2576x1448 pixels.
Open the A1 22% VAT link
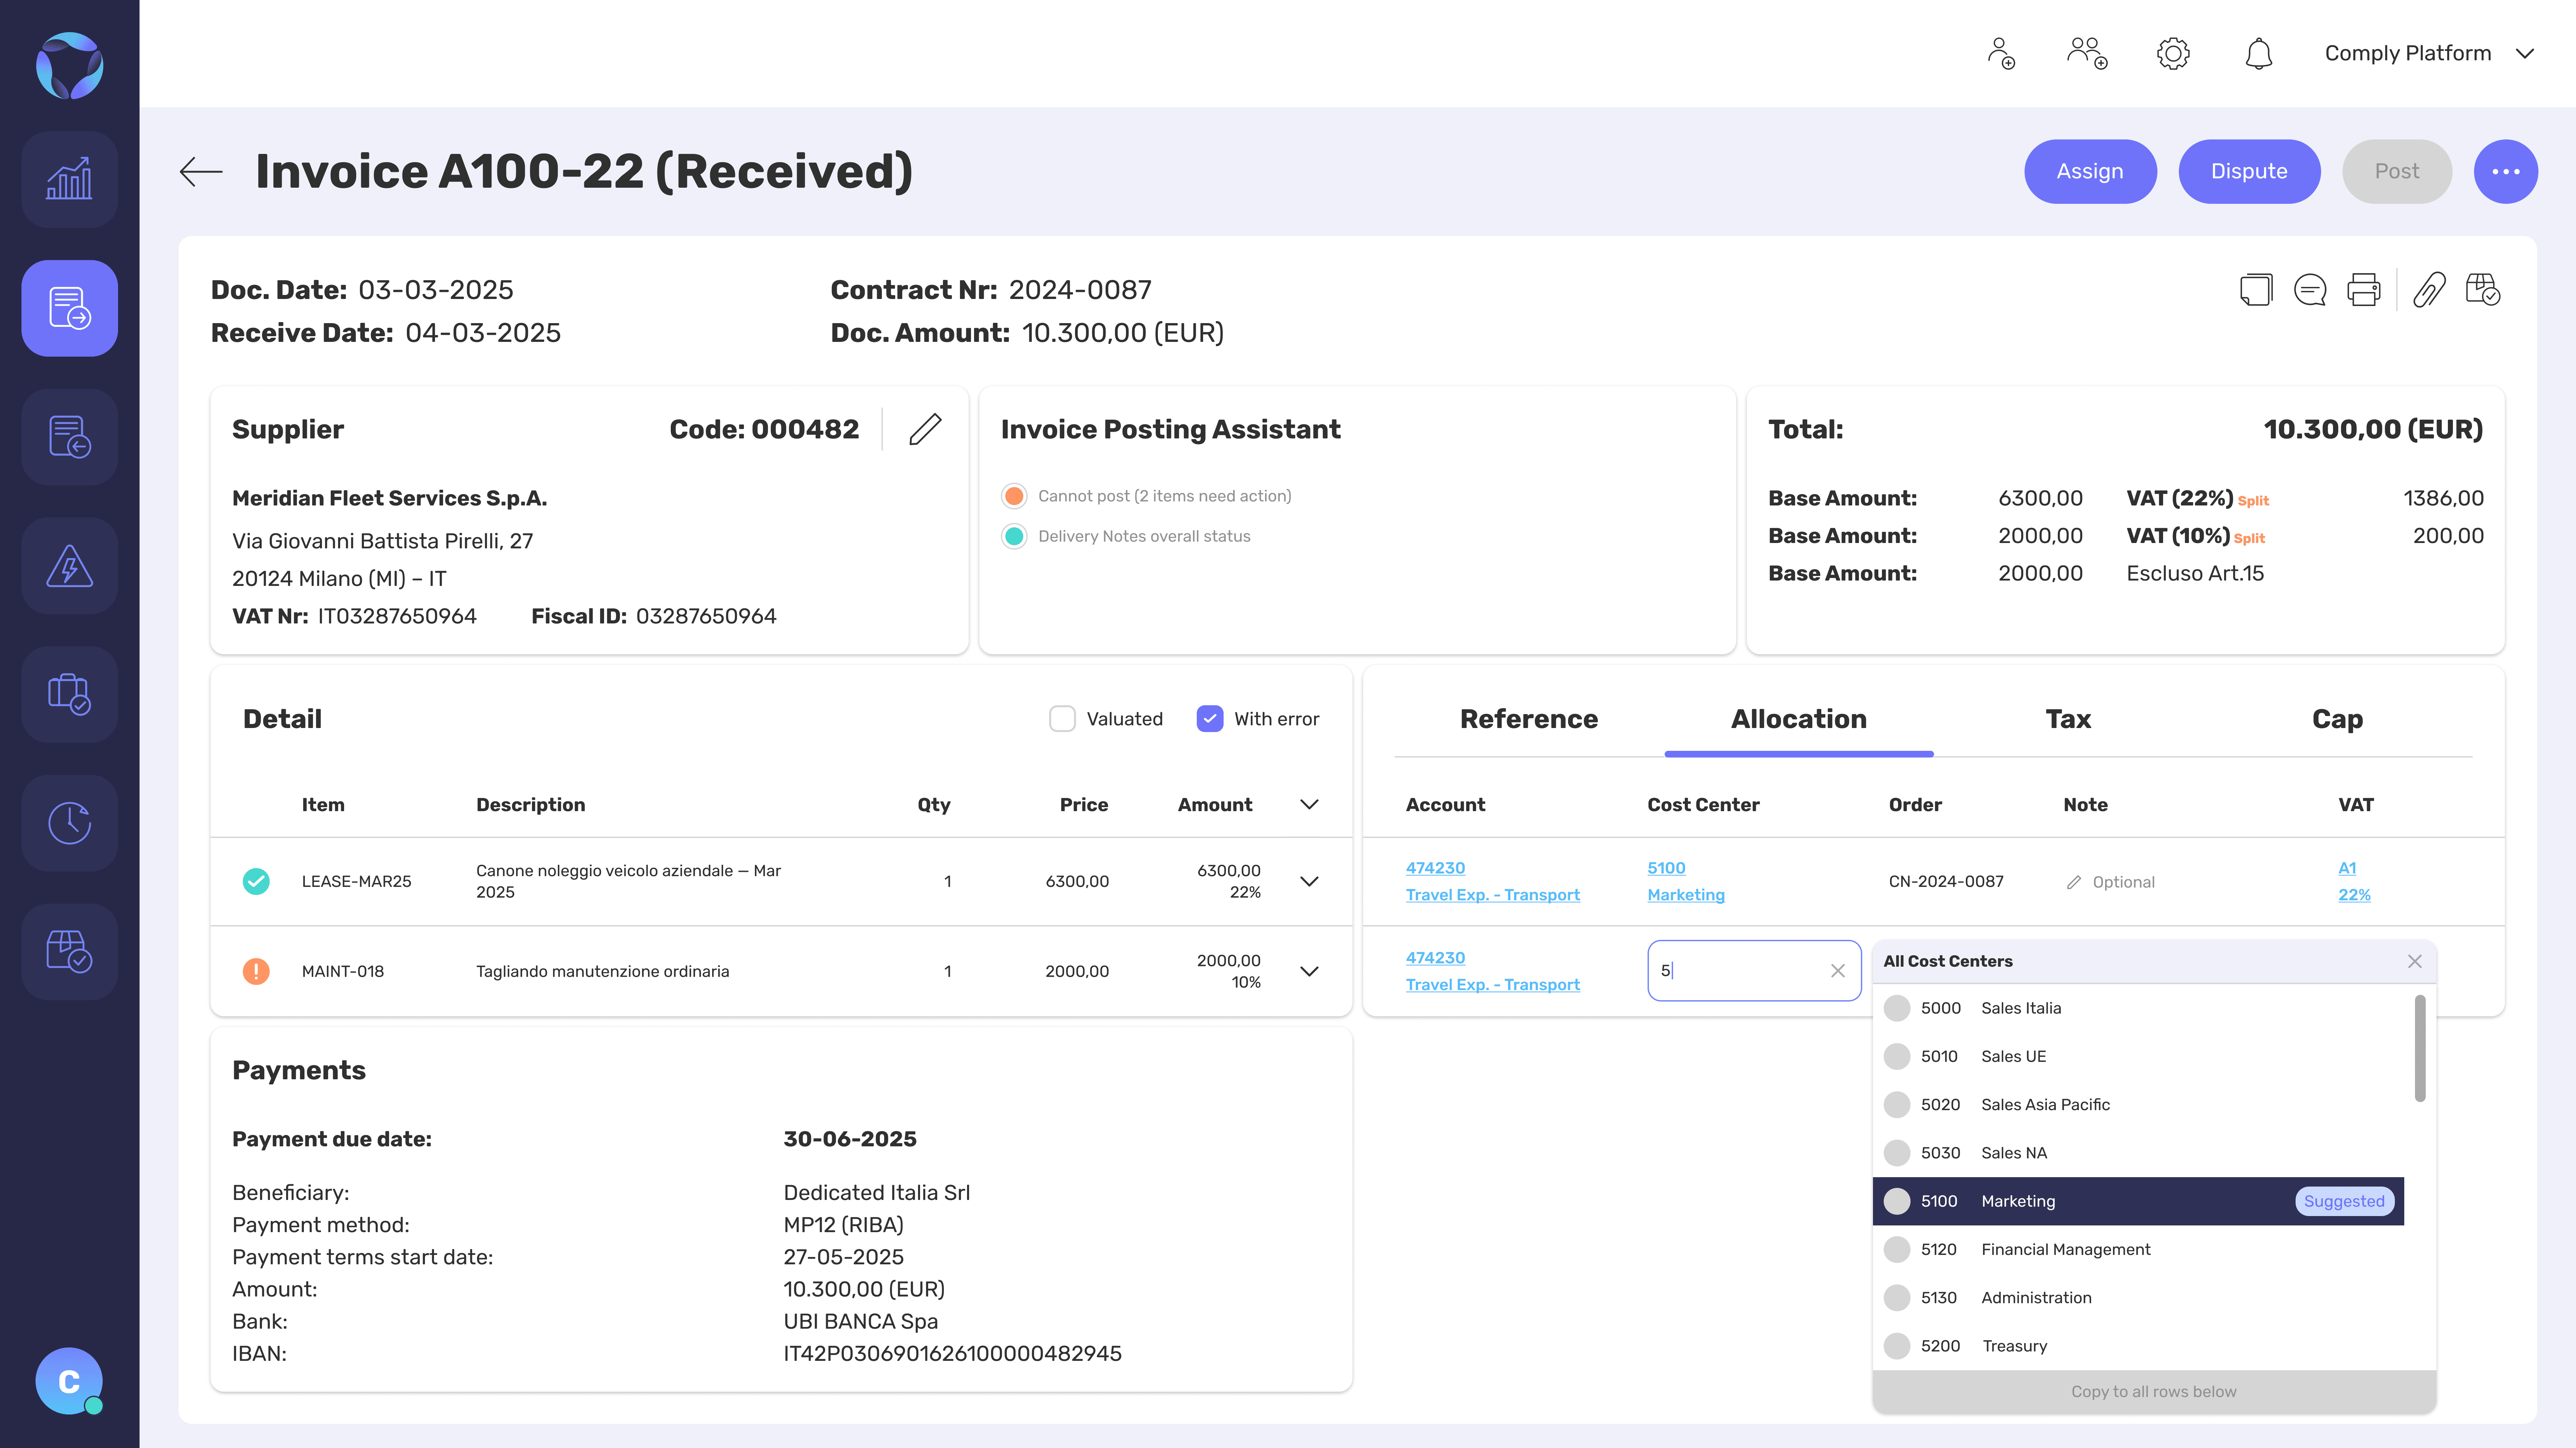pyautogui.click(x=2354, y=882)
